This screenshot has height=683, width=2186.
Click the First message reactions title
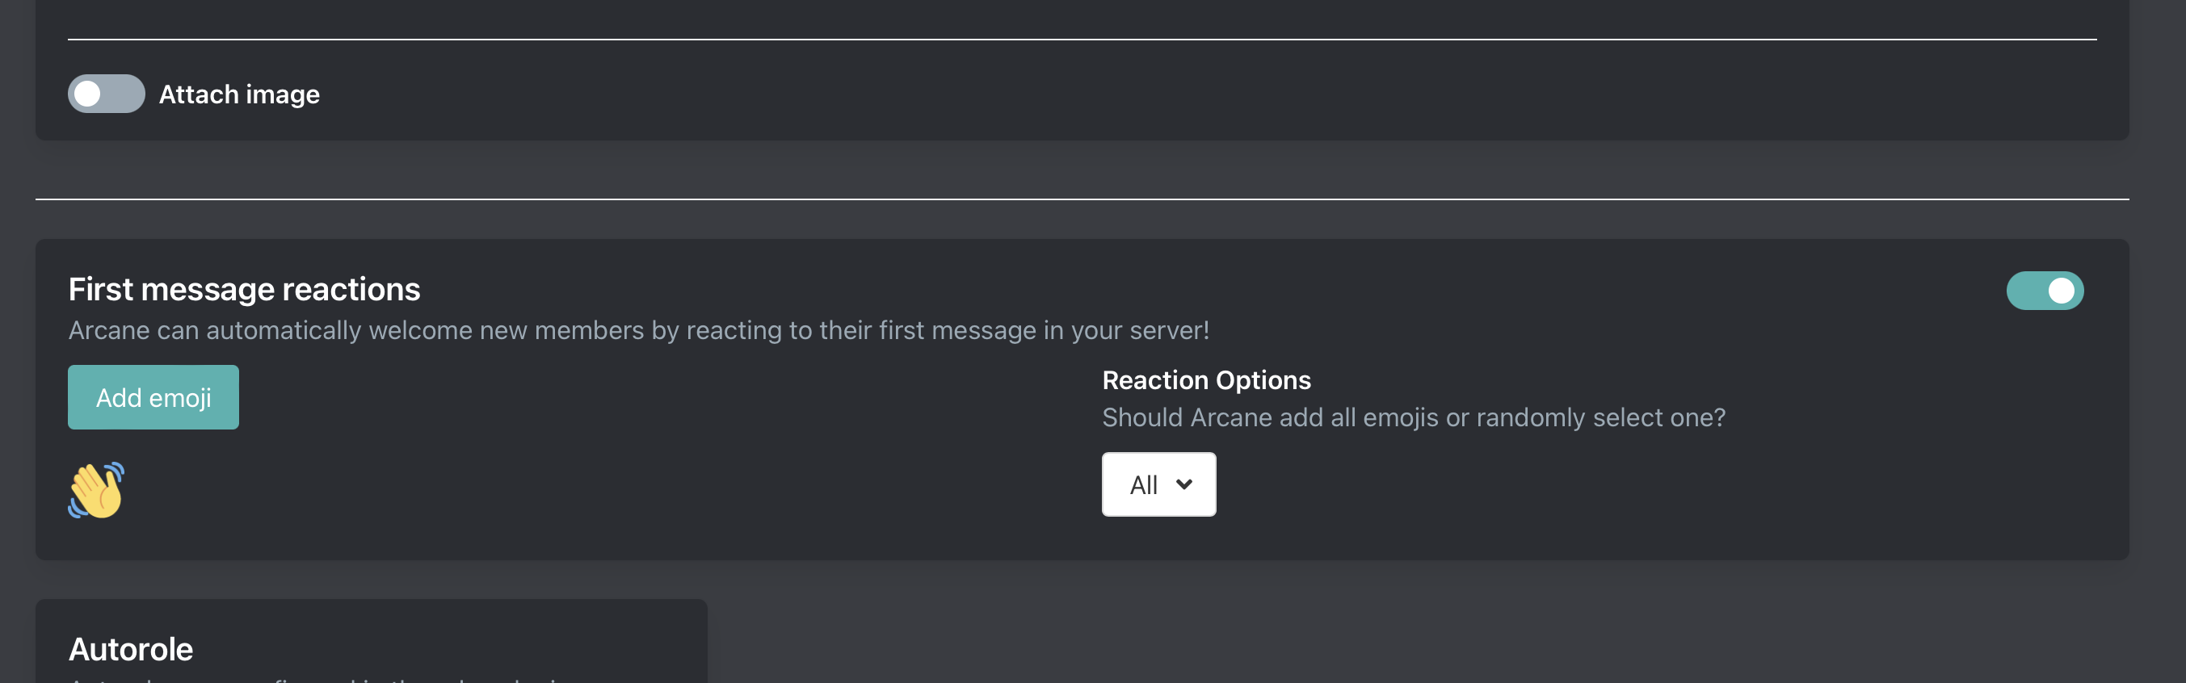click(243, 289)
